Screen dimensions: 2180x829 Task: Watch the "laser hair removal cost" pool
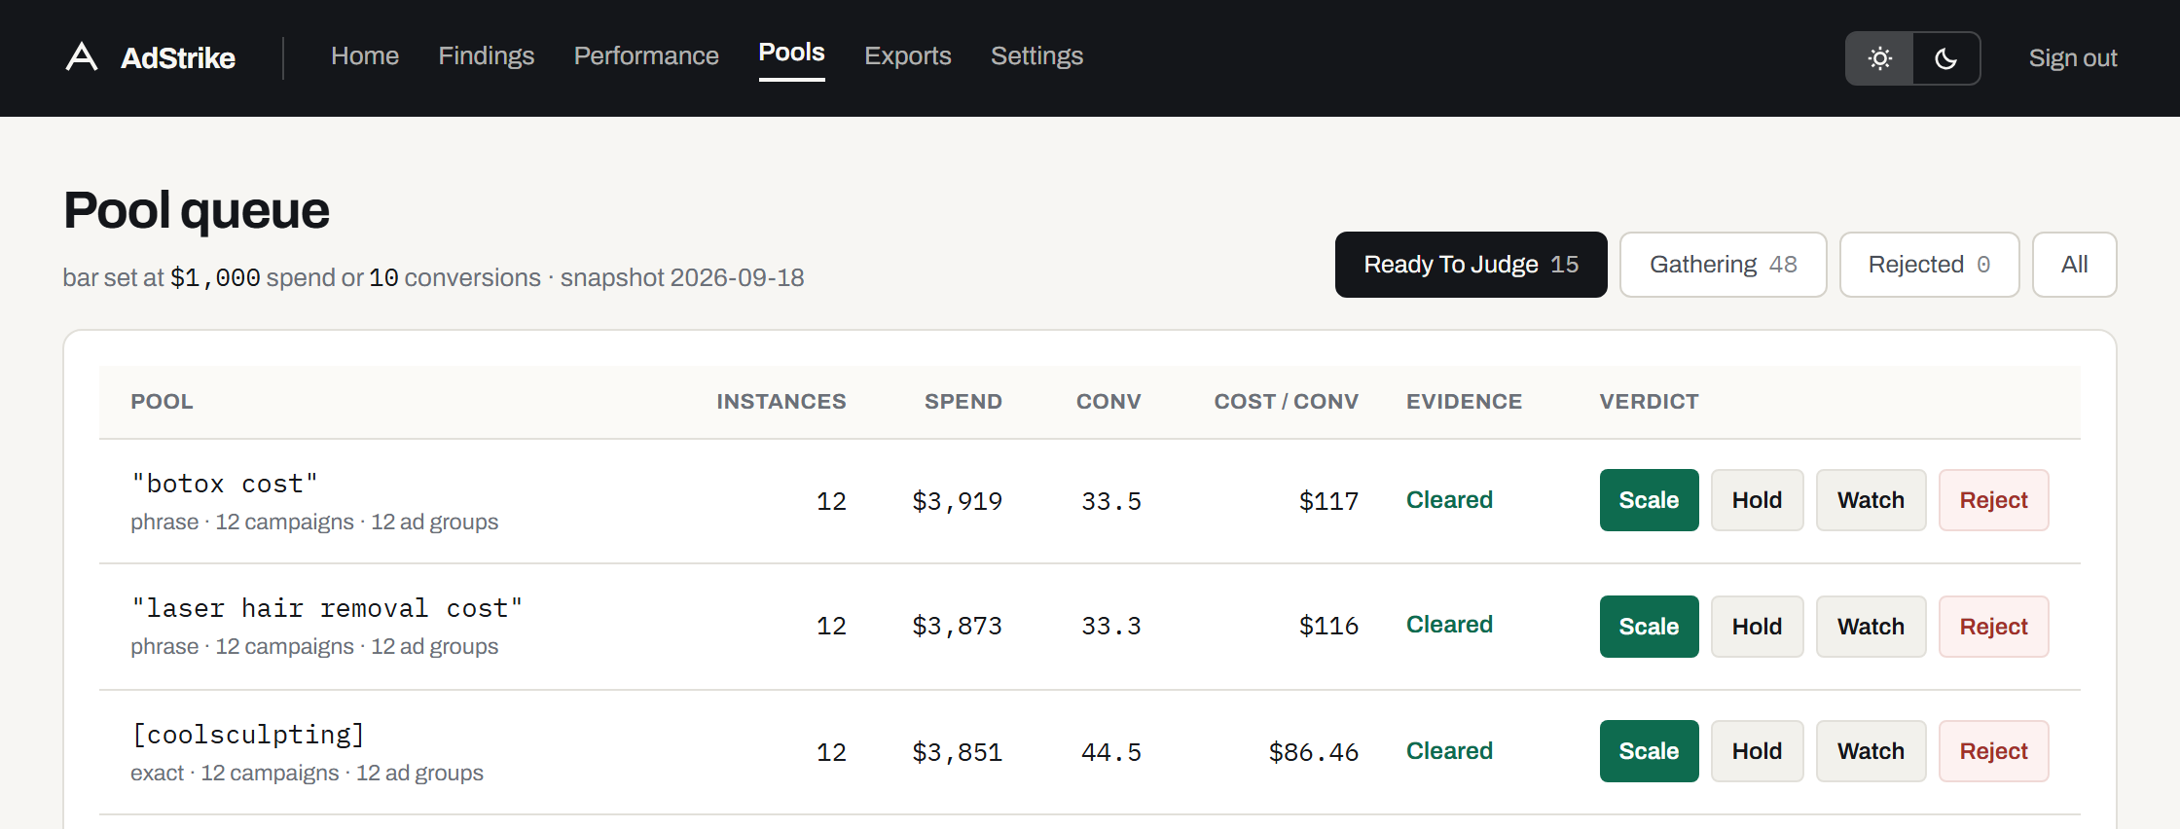click(1871, 627)
